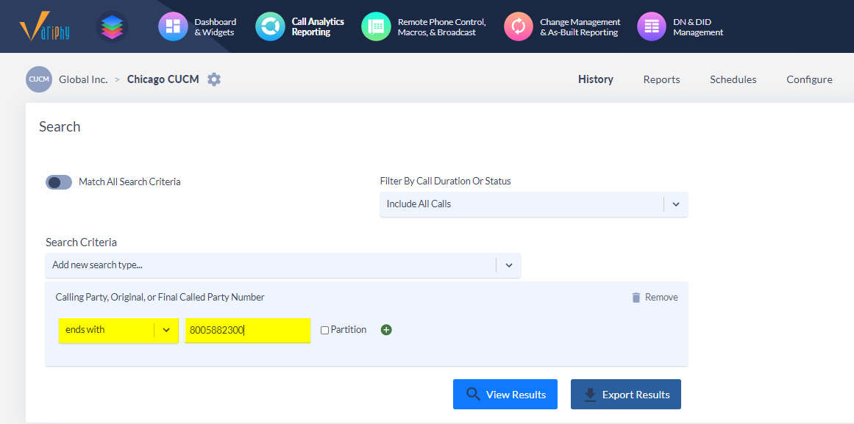This screenshot has width=854, height=424.
Task: Toggle Match All Search Criteria switch
Action: (59, 182)
